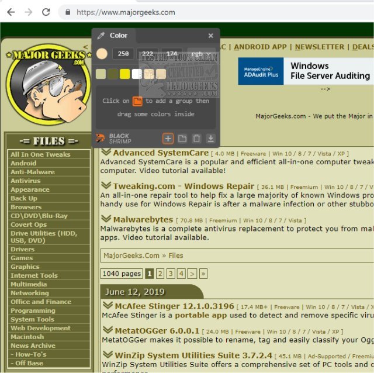Jump to last page » button
This screenshot has height=373, width=374.
[203, 274]
